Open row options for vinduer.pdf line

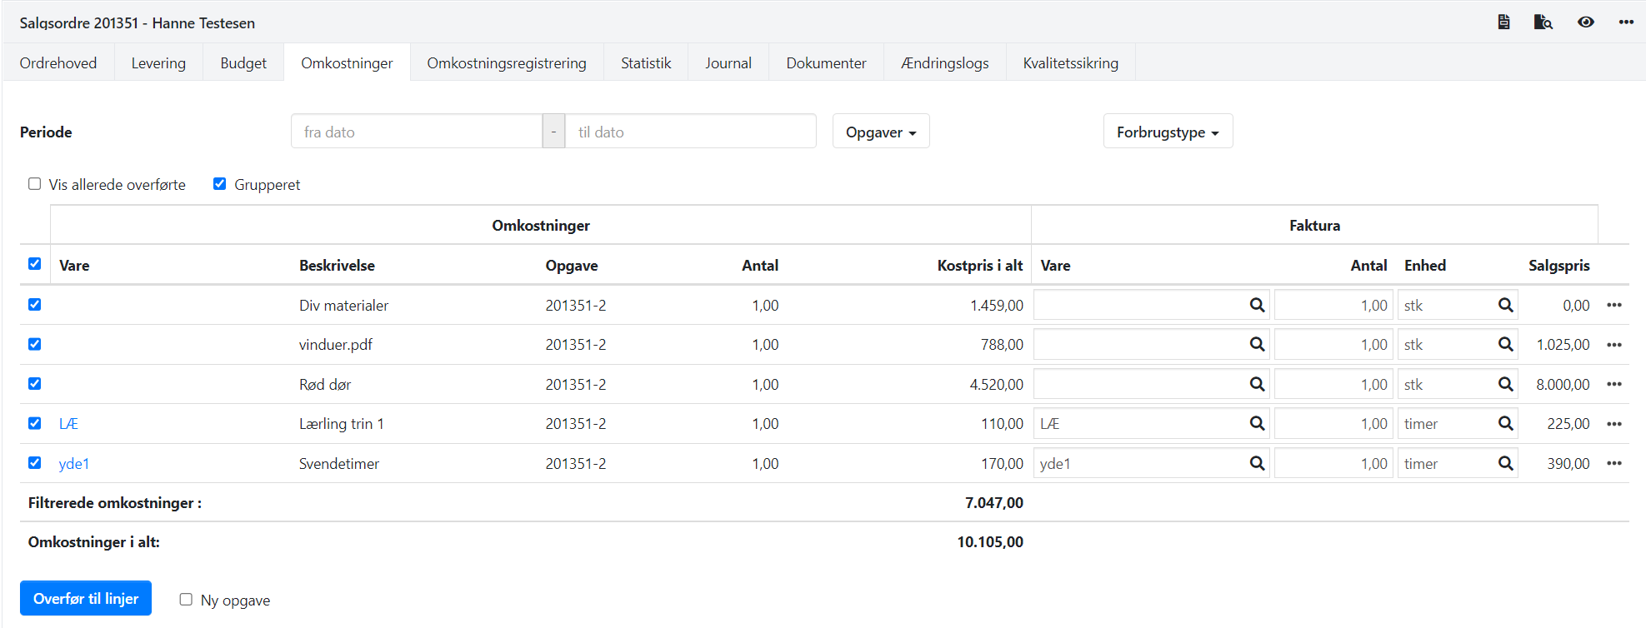click(1614, 345)
